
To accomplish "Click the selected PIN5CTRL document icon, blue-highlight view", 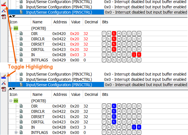I will coord(21,84).
